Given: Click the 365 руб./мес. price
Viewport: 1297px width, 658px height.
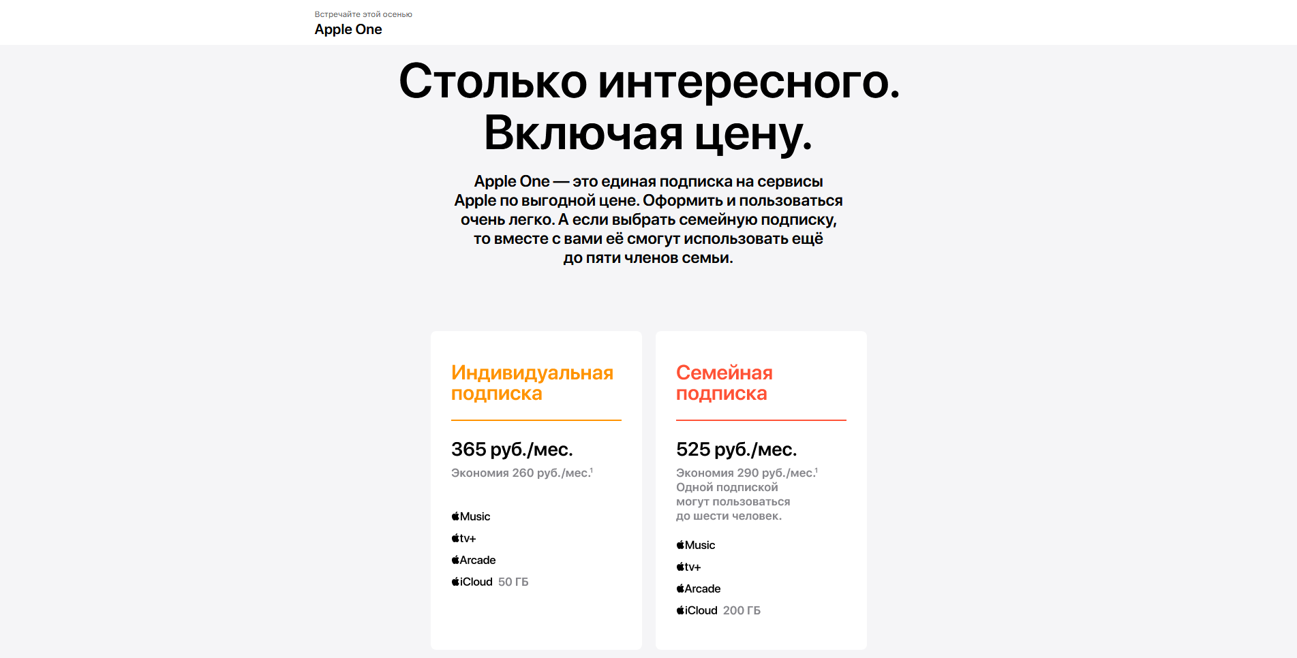Looking at the screenshot, I should pos(512,450).
